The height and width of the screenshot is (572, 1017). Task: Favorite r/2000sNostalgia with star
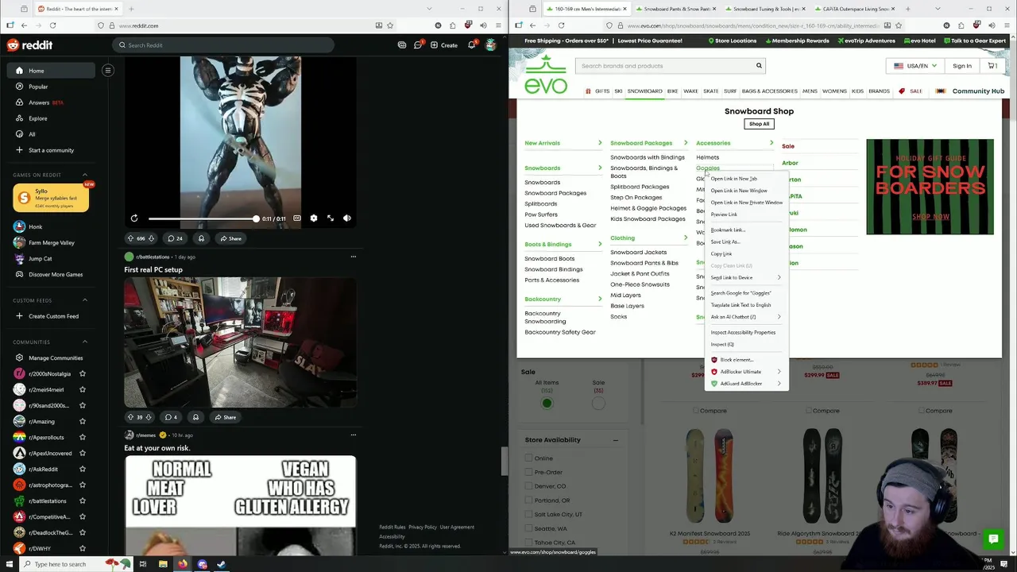[83, 373]
